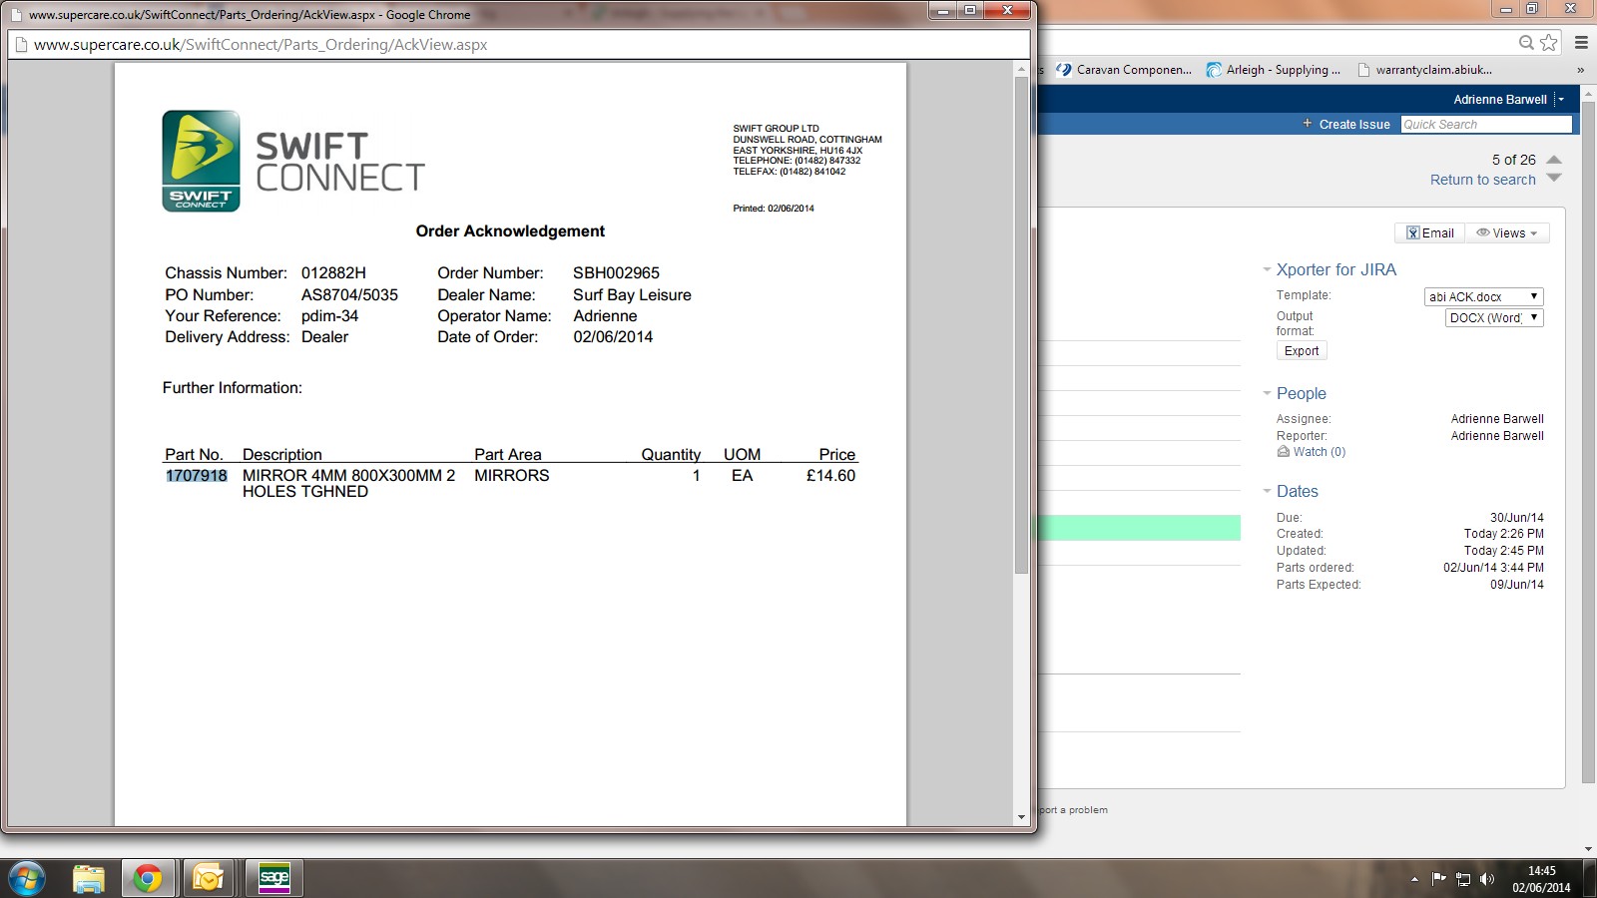Open warrantyclaim.abiuk bookmark
Screen dimensions: 1597x898
click(1424, 70)
